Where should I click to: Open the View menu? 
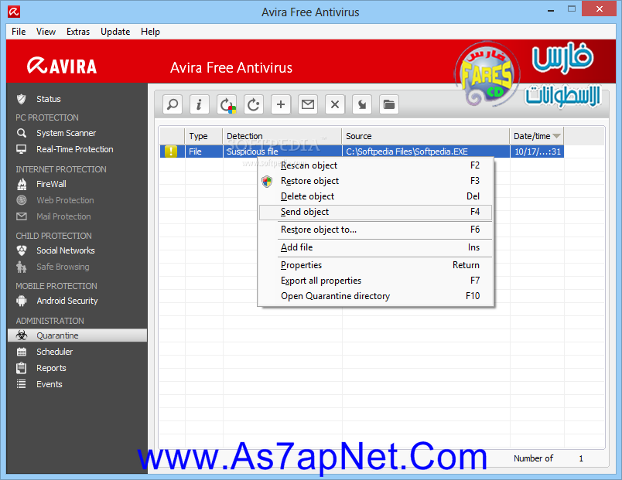coord(46,32)
